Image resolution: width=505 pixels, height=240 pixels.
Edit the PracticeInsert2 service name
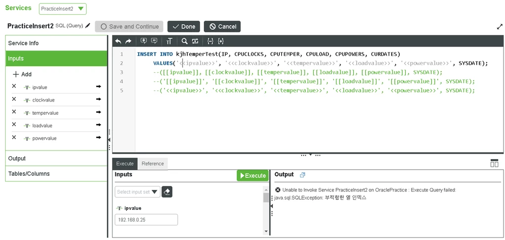tap(88, 26)
